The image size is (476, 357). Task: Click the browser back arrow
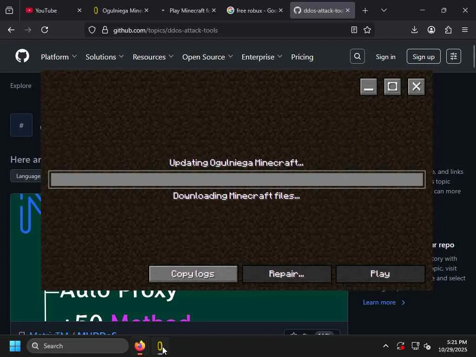(x=11, y=30)
